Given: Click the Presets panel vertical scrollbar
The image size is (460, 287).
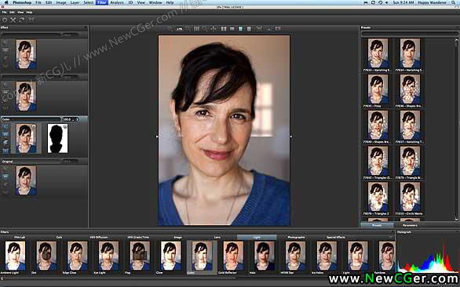Looking at the screenshot, I should (456, 129).
